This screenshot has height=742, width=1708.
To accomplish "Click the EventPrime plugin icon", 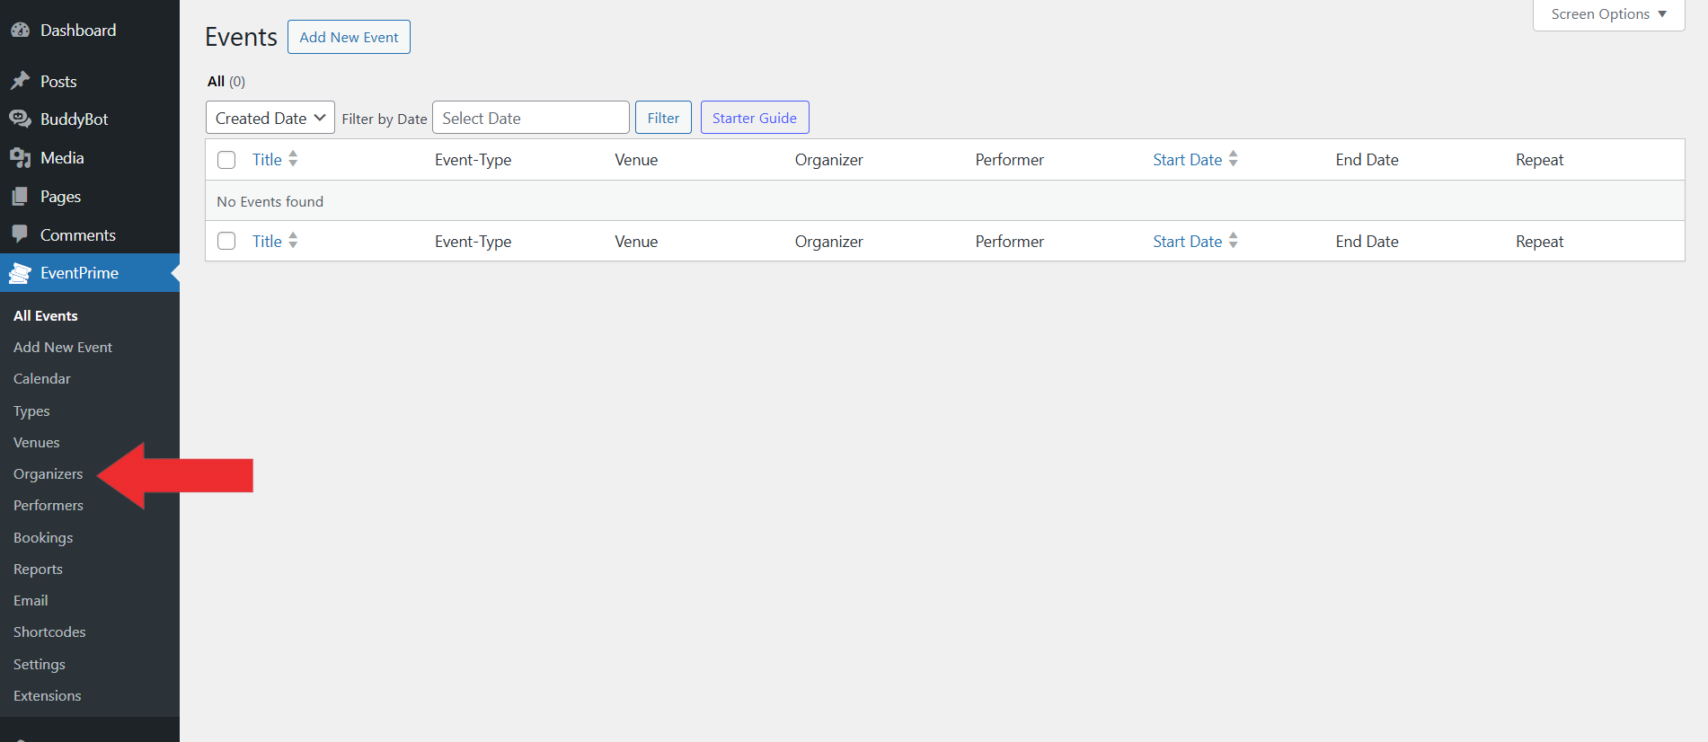I will pyautogui.click(x=20, y=273).
